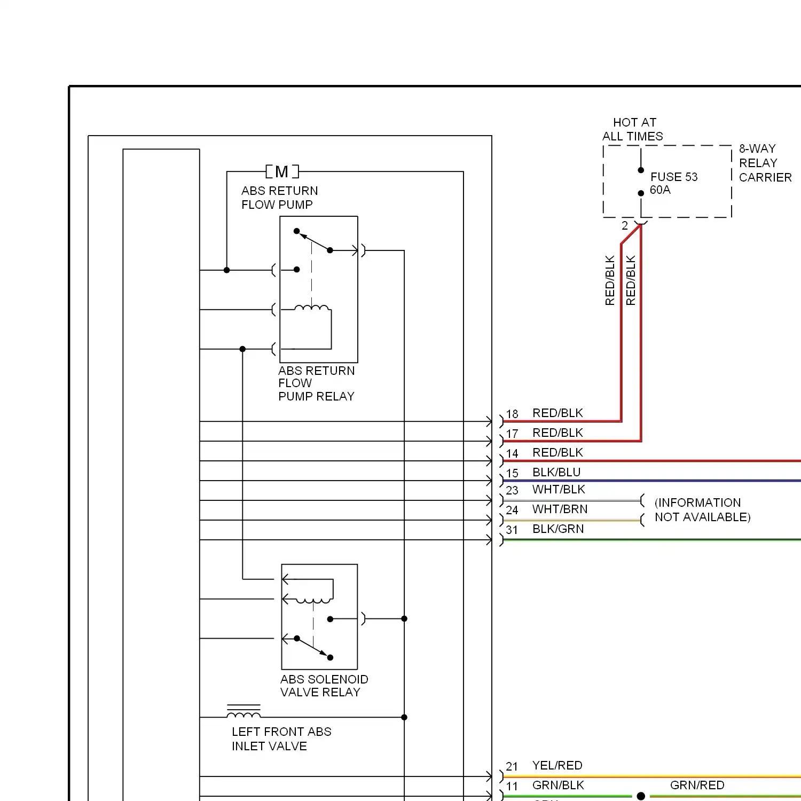Select the 'LEFT FRONT ABS INLET VALVE' label
This screenshot has width=801, height=801.
281,739
